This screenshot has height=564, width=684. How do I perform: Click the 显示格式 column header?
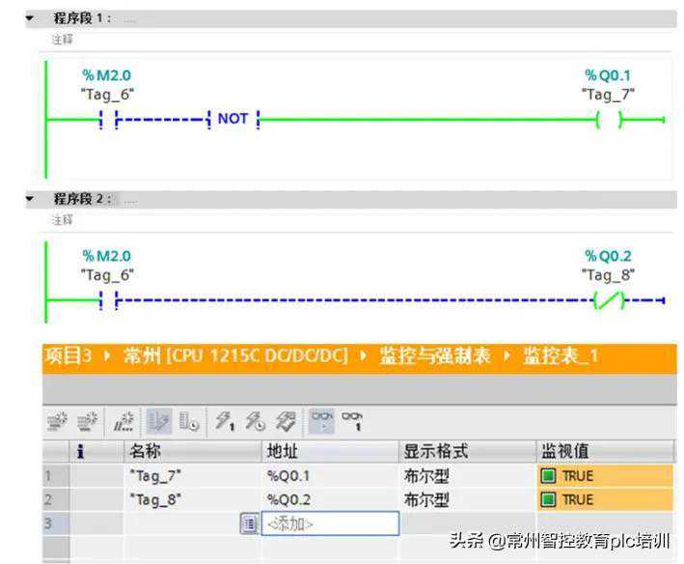coord(434,451)
